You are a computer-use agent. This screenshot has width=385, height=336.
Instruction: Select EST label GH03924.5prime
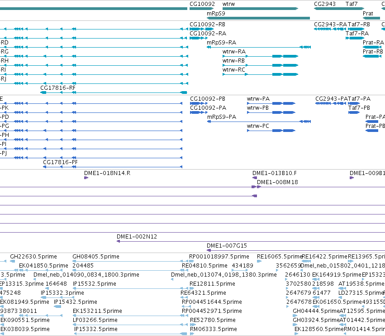click(316, 320)
